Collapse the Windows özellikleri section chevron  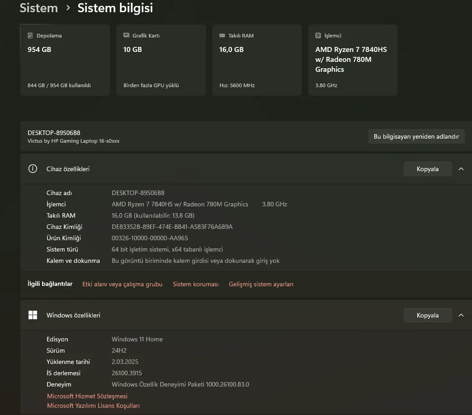[x=461, y=315]
